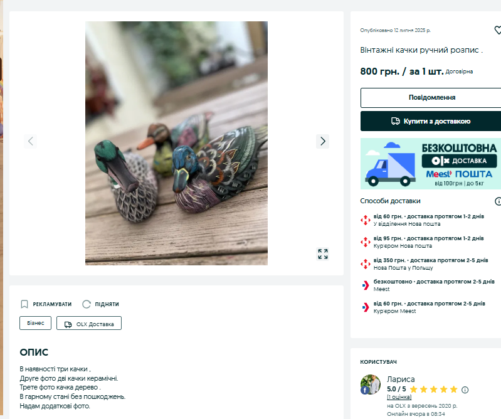Click the five-star rating display

coord(433,390)
